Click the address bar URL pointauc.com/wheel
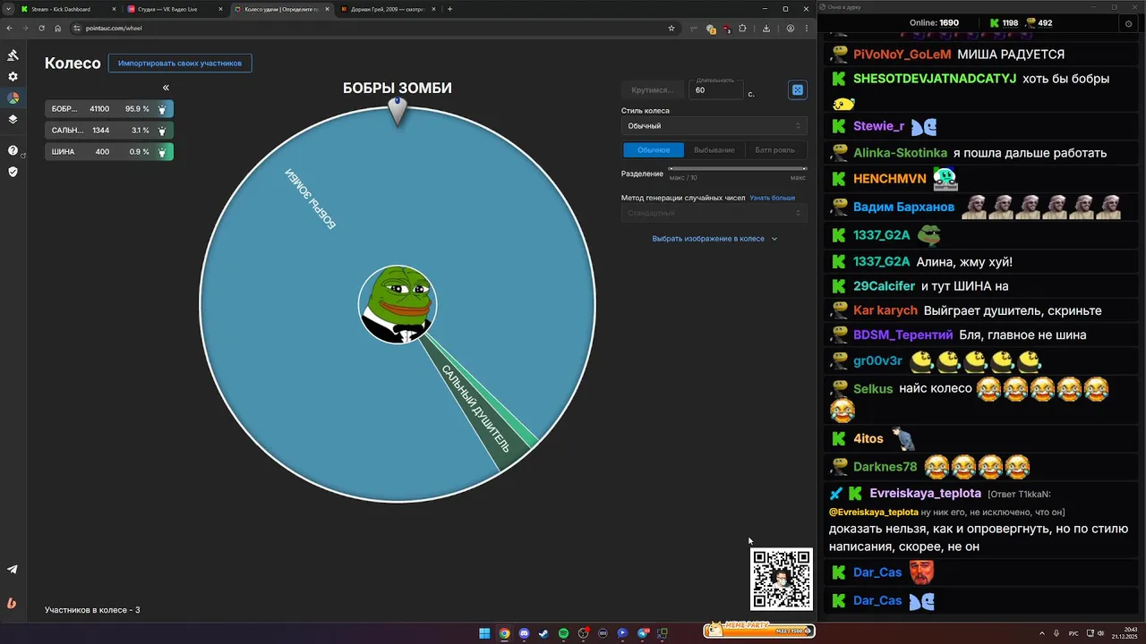Screen dimensions: 1146x644 (114, 28)
